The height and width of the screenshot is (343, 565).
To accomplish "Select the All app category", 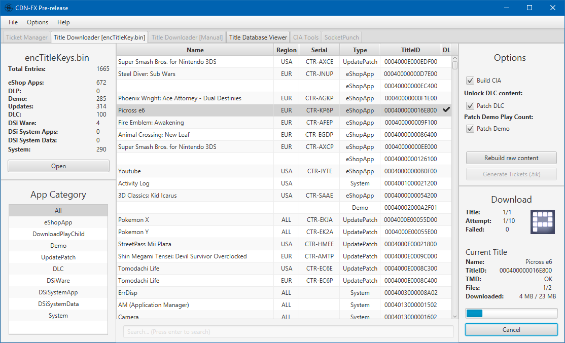I will [x=58, y=211].
